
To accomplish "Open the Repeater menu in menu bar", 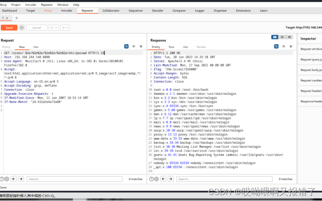I will (x=47, y=5).
